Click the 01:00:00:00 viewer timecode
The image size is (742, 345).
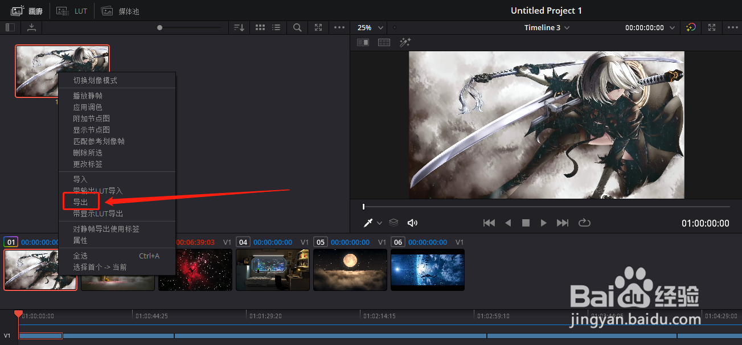click(x=705, y=223)
